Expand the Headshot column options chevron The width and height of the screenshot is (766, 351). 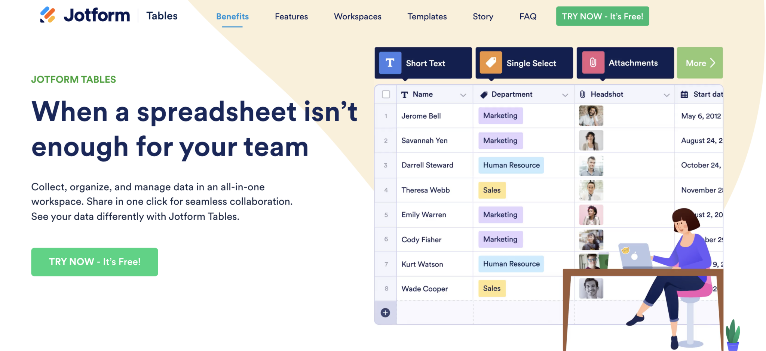pos(667,95)
